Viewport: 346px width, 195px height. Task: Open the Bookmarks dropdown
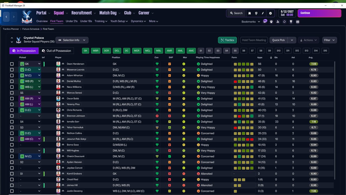(251, 22)
